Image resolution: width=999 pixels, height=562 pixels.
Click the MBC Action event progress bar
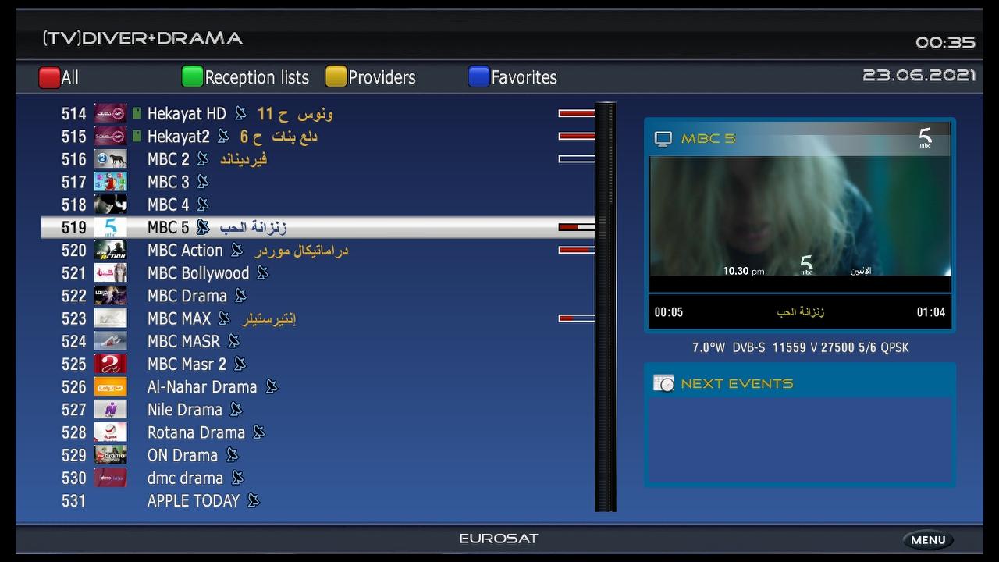[577, 250]
